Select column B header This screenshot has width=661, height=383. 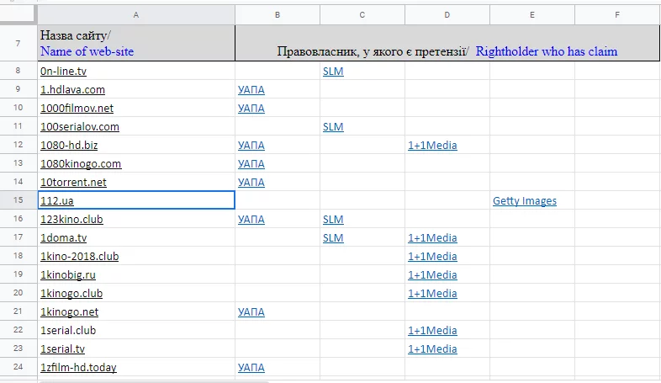click(x=278, y=15)
